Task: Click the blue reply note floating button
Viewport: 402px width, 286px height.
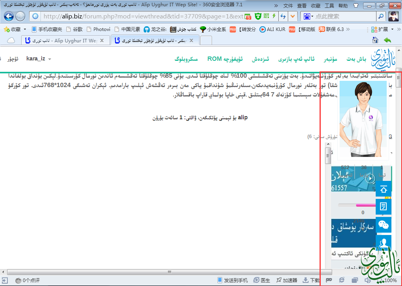Action: pos(383,206)
